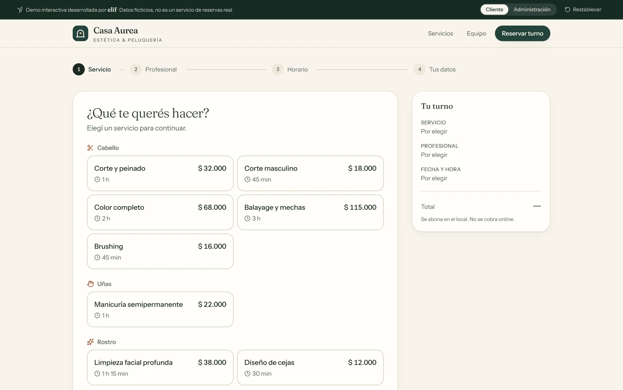Select Limpieza facial profunda service card
This screenshot has width=623, height=390.
[x=160, y=367]
